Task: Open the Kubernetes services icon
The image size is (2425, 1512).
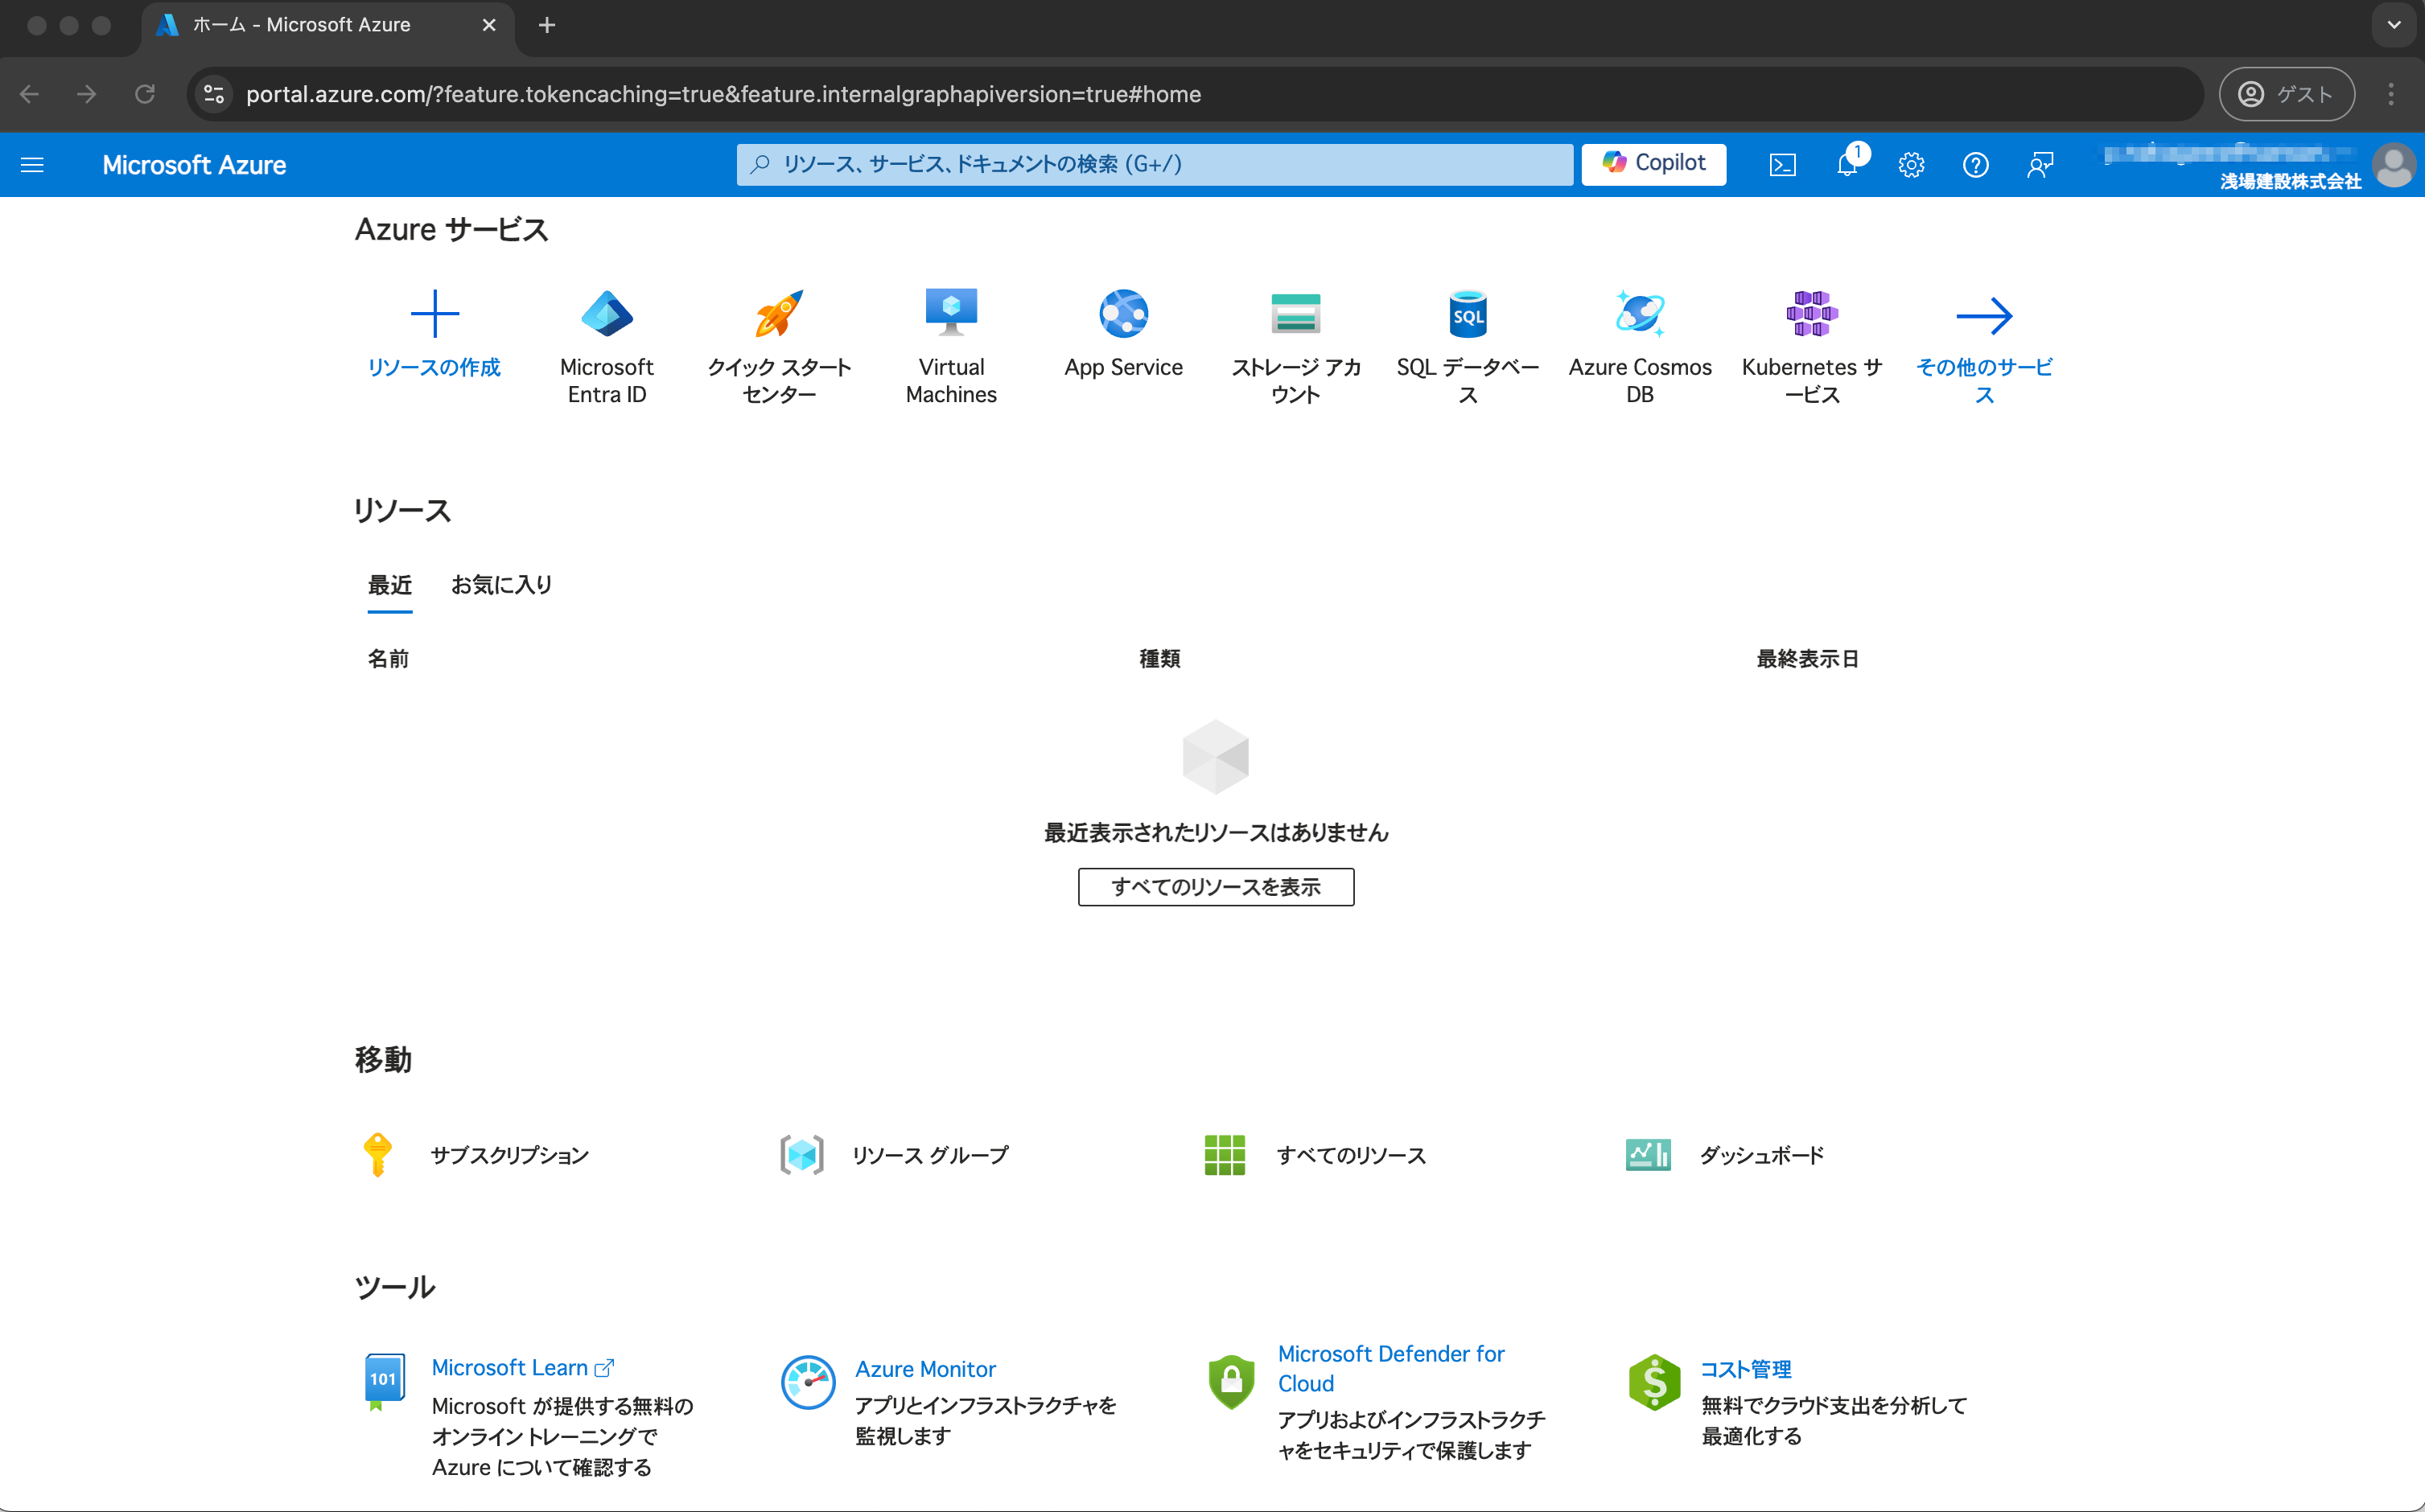Action: (1812, 314)
